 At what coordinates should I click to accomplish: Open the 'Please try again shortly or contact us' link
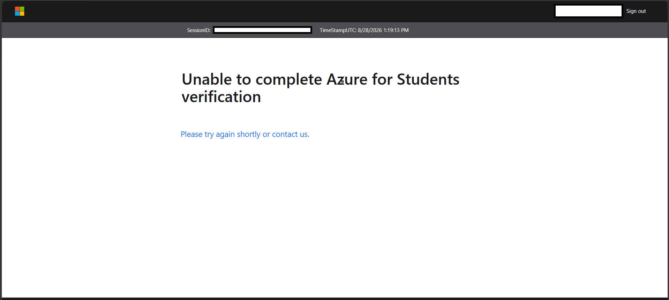(x=245, y=134)
